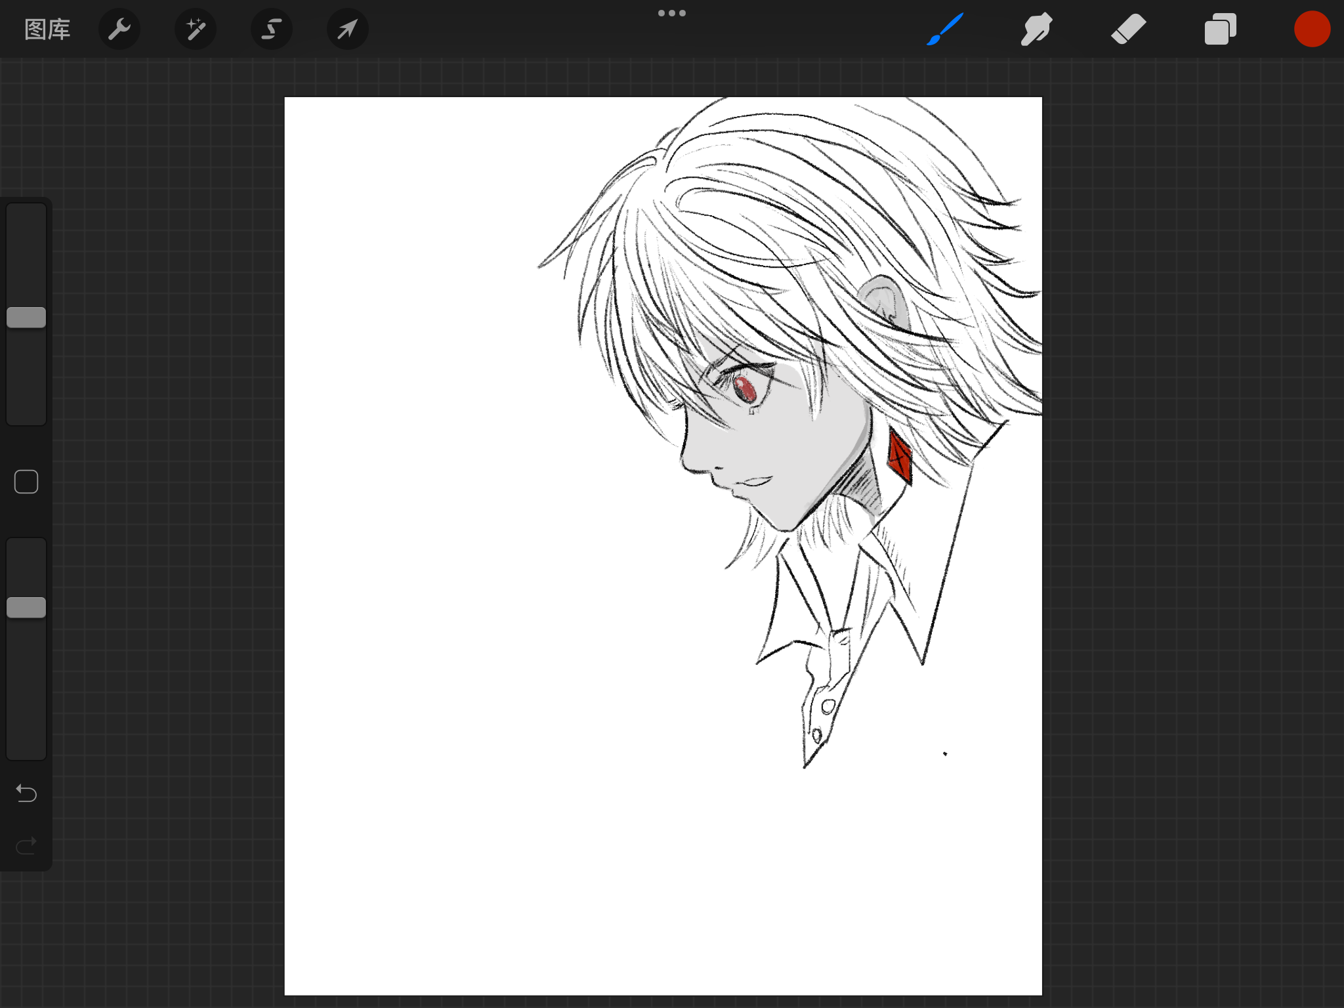This screenshot has height=1008, width=1344.
Task: Tap the red earring on the canvas
Action: point(900,456)
